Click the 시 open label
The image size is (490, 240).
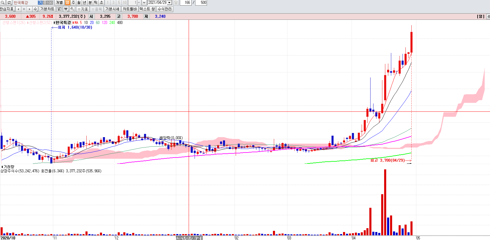click(x=91, y=16)
